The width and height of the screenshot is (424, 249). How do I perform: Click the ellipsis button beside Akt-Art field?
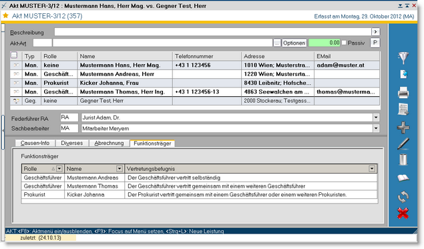(276, 43)
